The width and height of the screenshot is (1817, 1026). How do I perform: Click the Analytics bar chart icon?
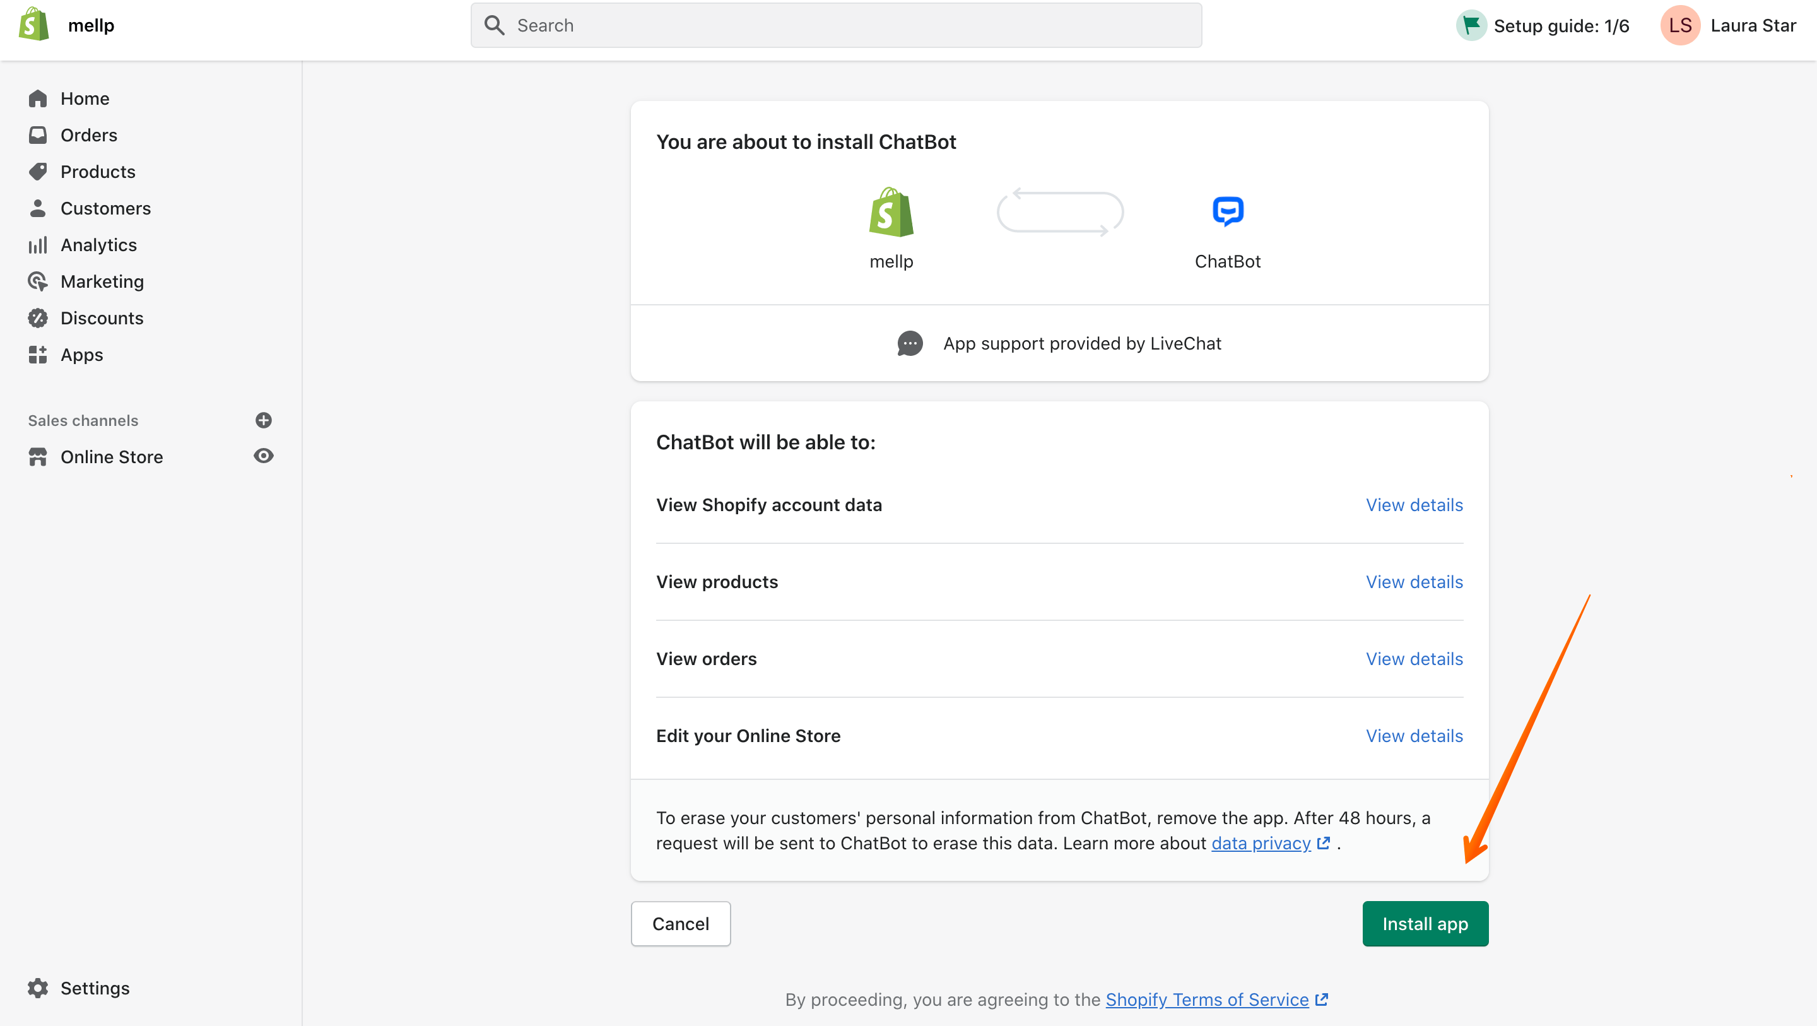(37, 245)
